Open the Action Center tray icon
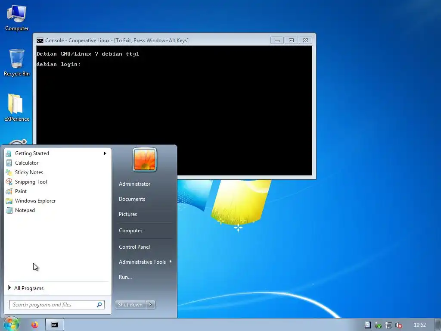The image size is (441, 331). click(367, 325)
